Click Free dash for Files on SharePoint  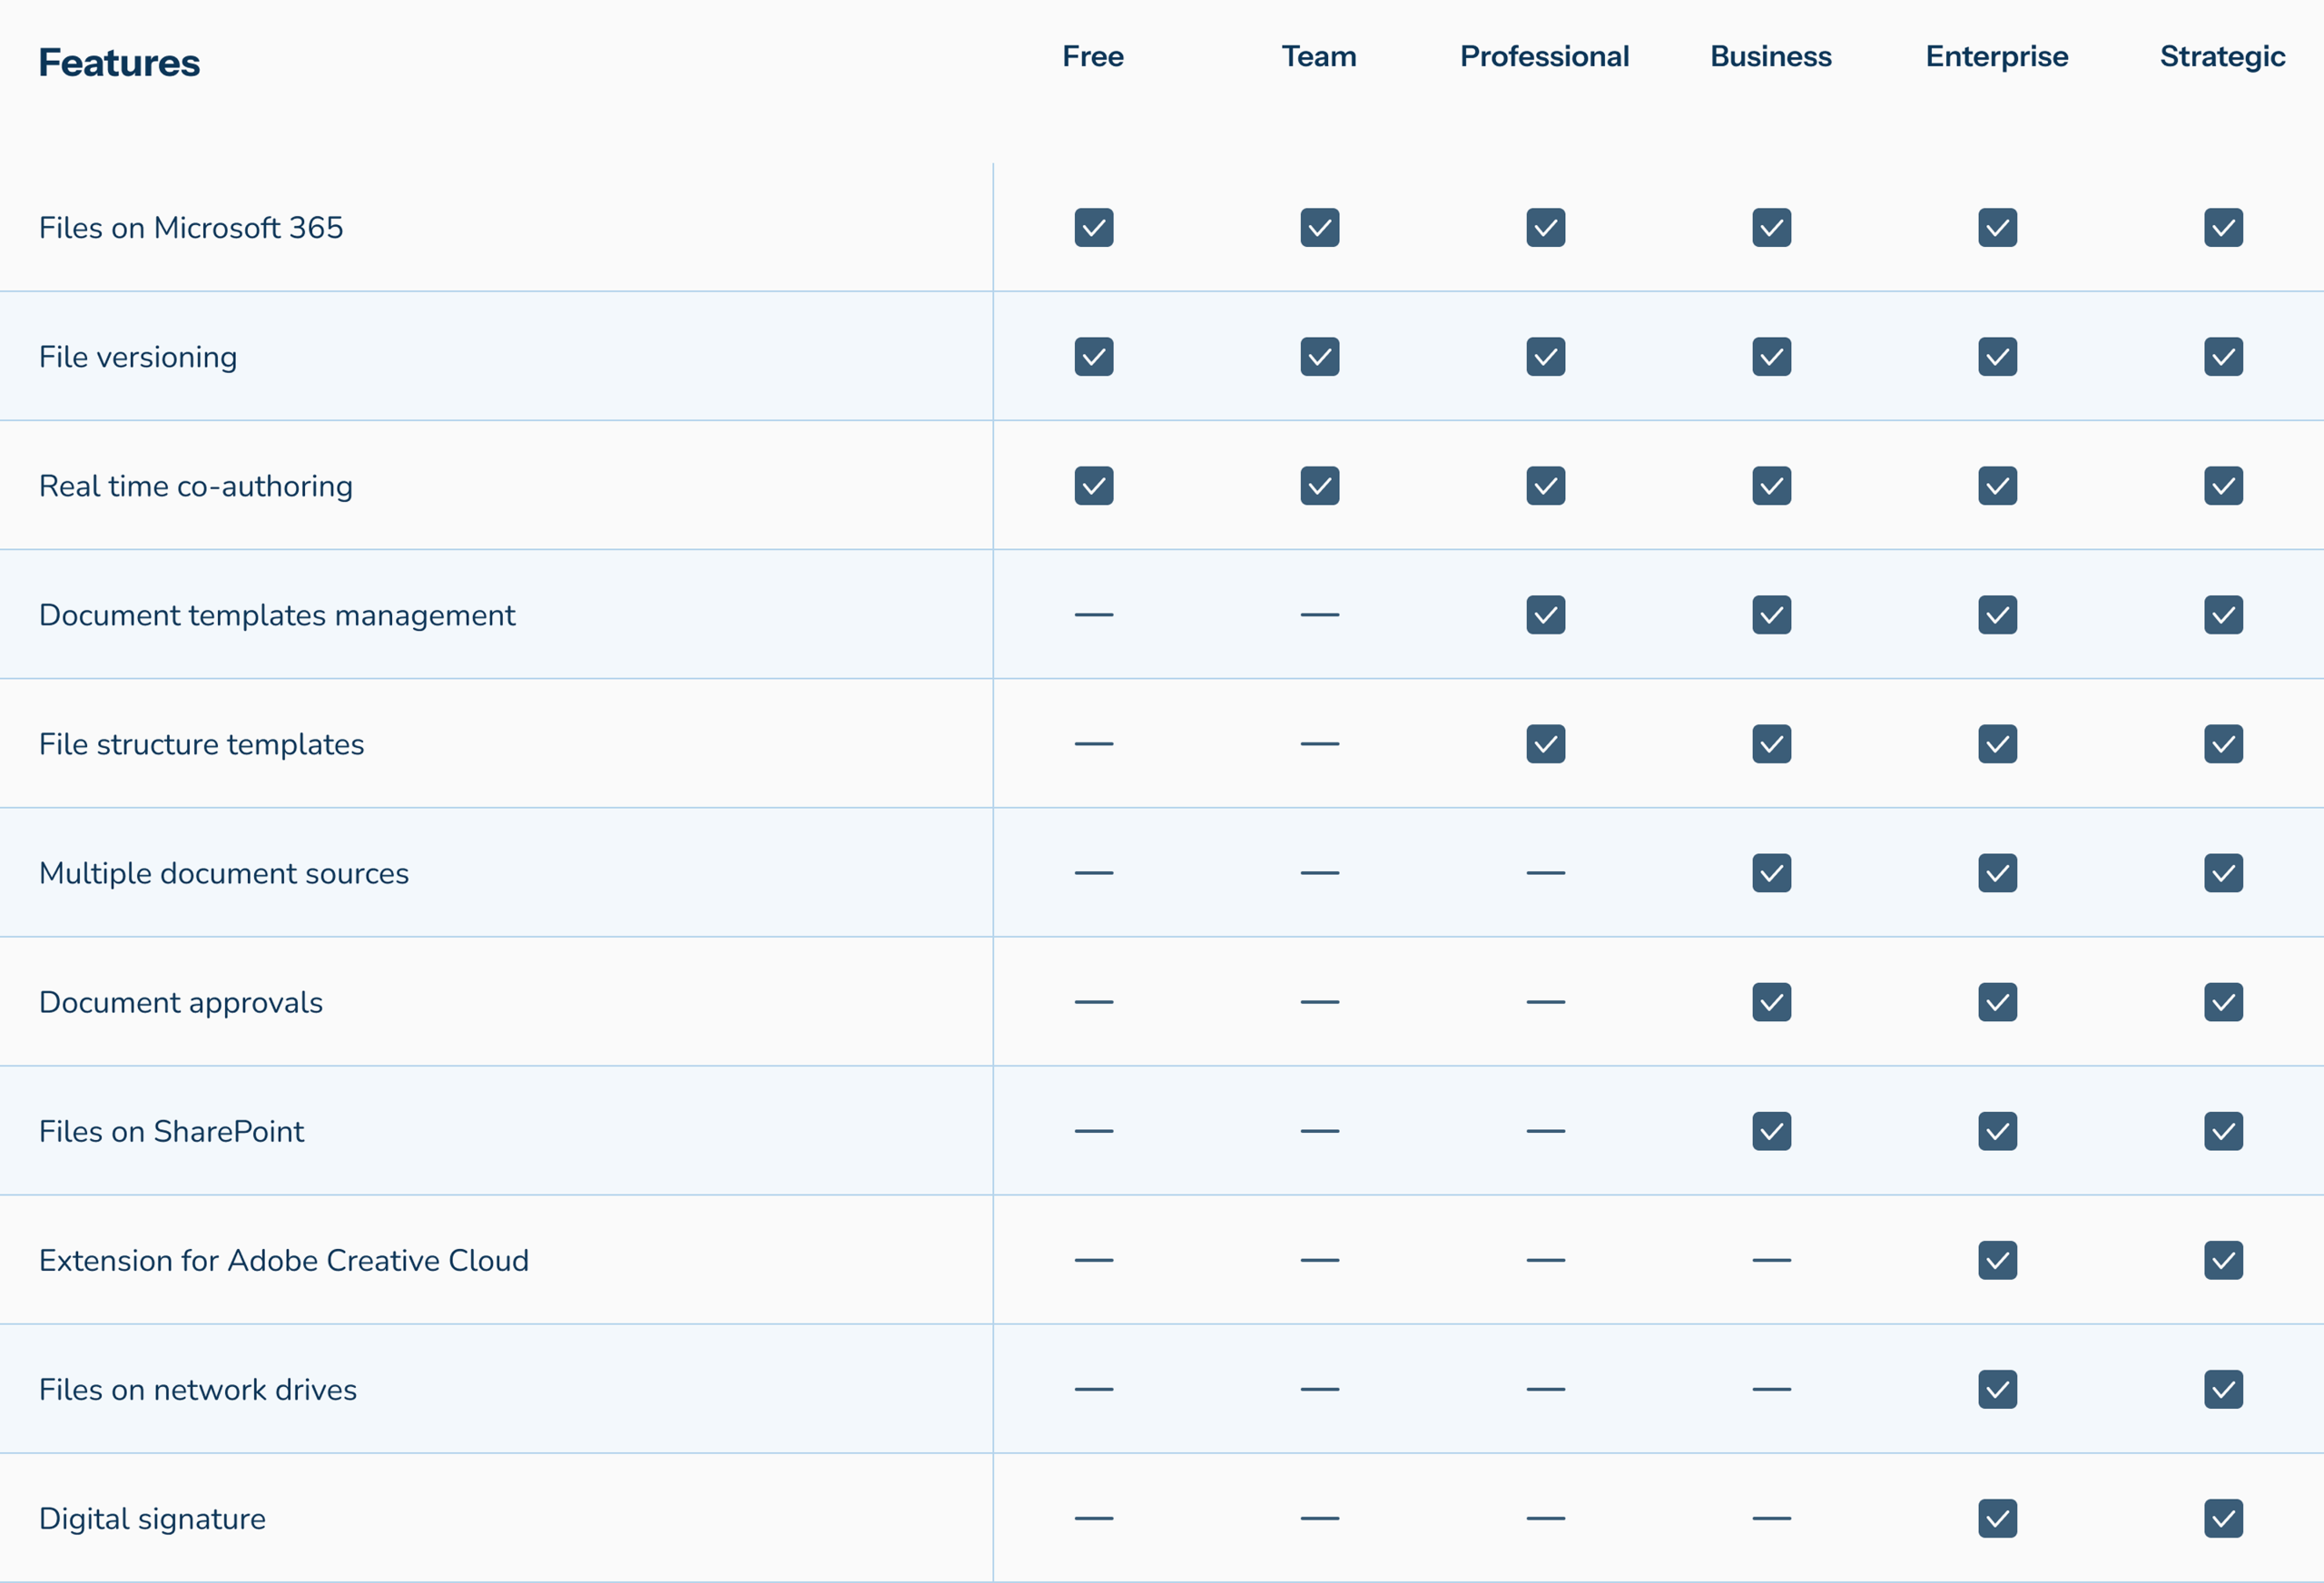coord(1094,1131)
